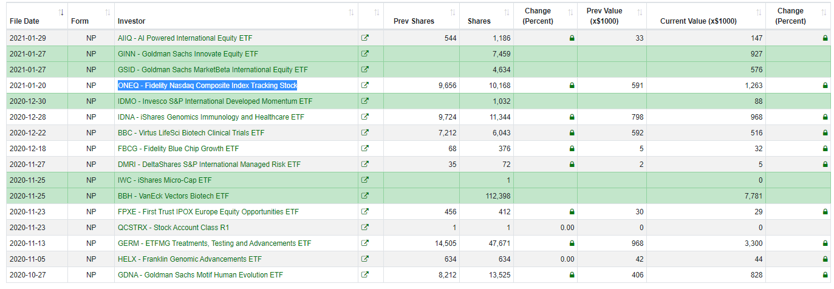The image size is (834, 289).
Task: Open external link icon for GDNA row
Action: click(364, 274)
